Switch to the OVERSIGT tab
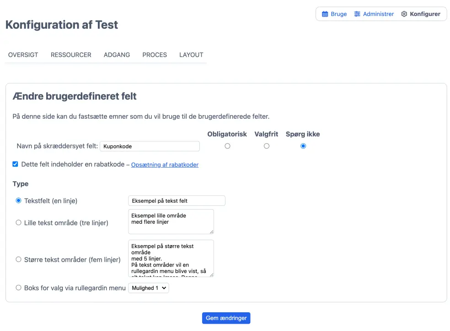Image resolution: width=450 pixels, height=331 pixels. tap(23, 55)
